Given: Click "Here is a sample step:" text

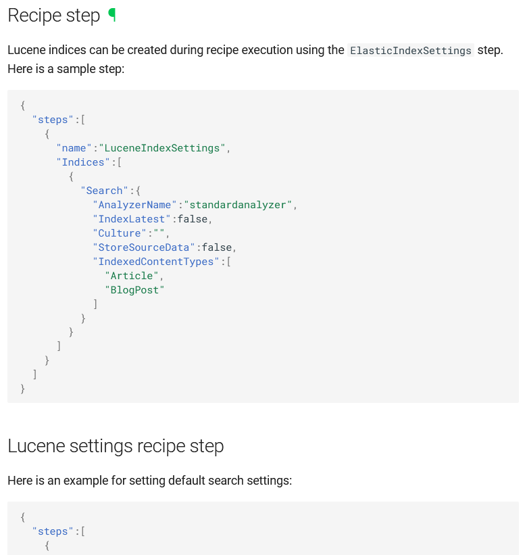Looking at the screenshot, I should point(66,69).
